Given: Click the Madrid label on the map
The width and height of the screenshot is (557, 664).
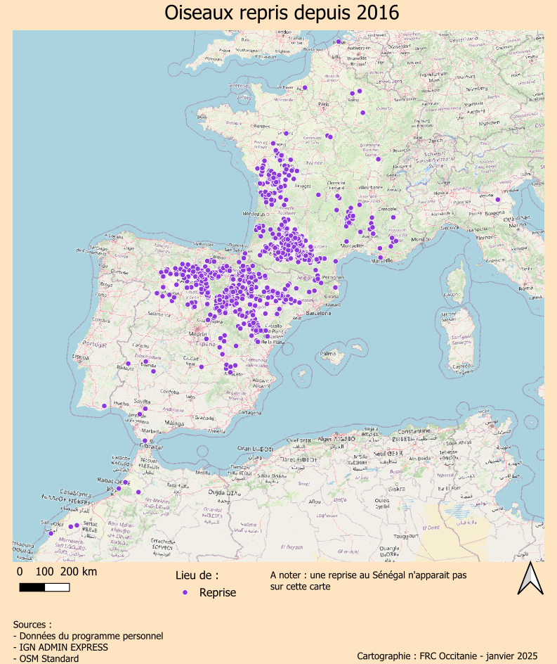Looking at the screenshot, I should (197, 334).
